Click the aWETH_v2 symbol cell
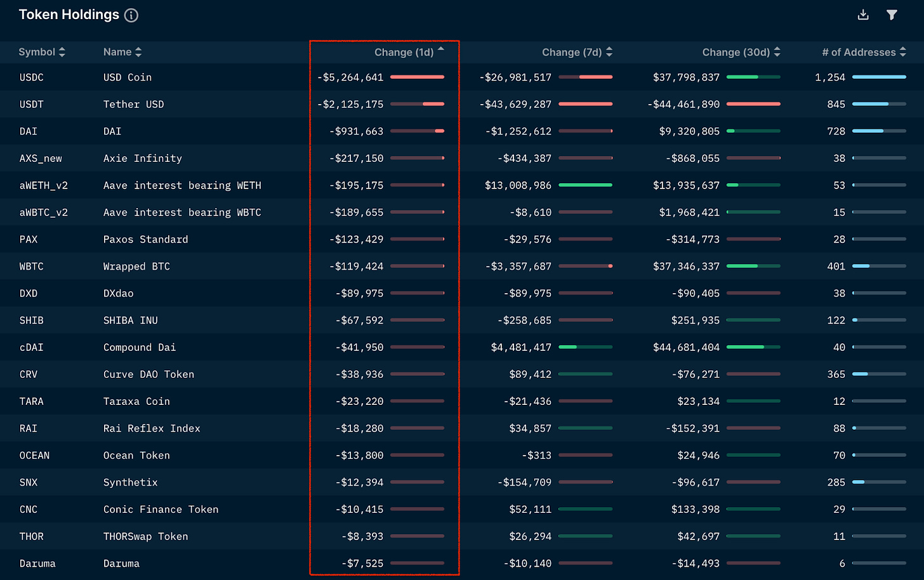 point(44,185)
